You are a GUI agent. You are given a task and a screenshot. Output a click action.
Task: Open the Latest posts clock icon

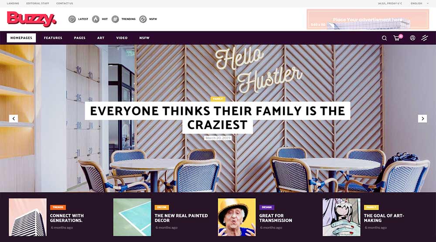click(x=72, y=19)
